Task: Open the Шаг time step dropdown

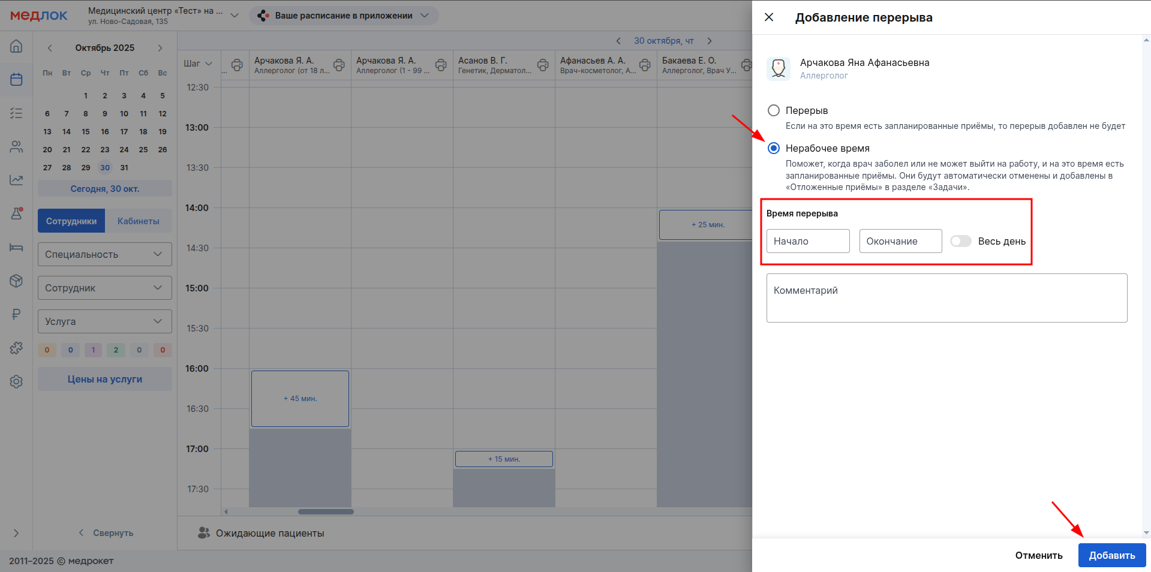Action: (x=199, y=64)
